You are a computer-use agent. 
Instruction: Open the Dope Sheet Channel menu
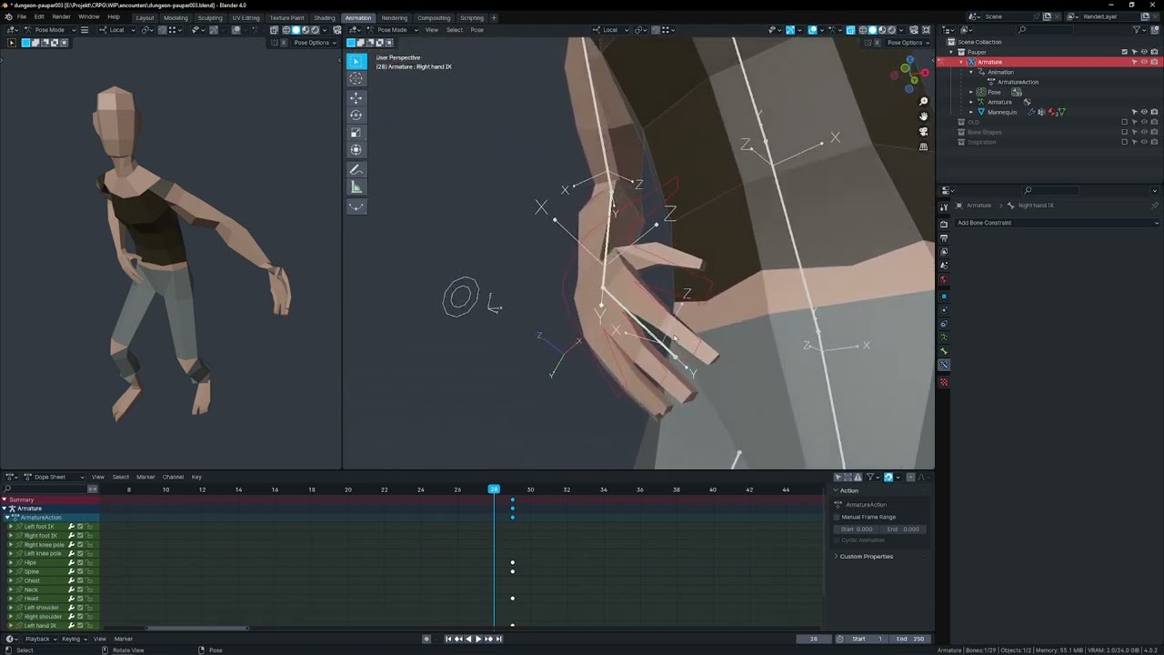click(x=173, y=477)
